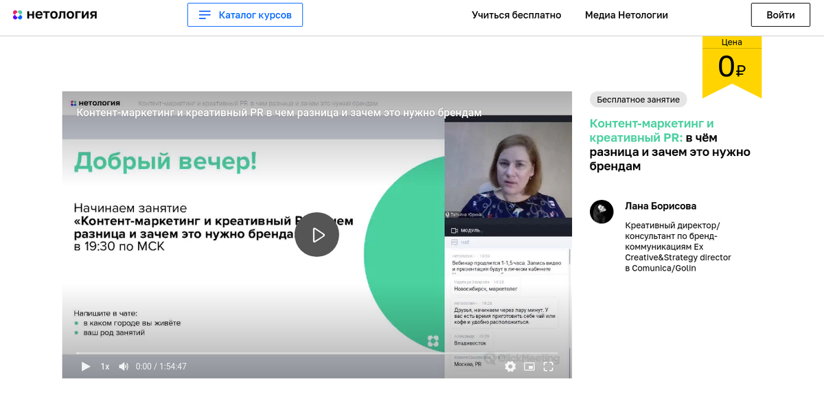Click the Бесплатное занятие tag
This screenshot has height=408, width=824.
pyautogui.click(x=639, y=100)
